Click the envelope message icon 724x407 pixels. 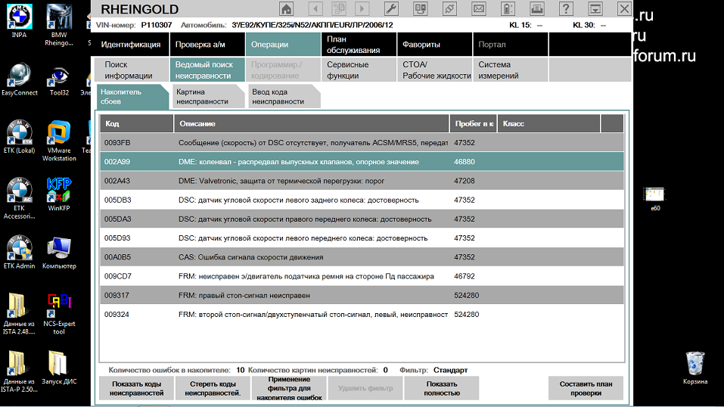[479, 9]
